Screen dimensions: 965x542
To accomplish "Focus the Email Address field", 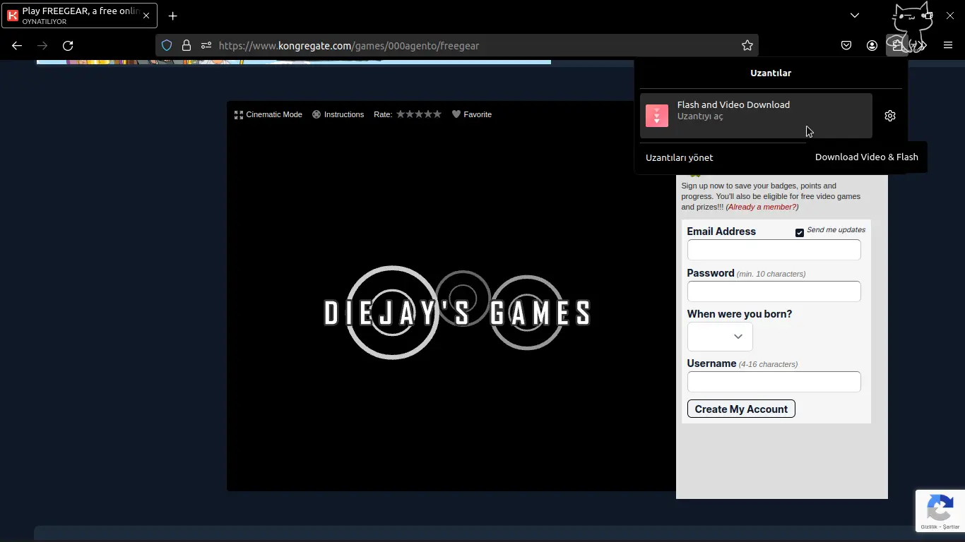I will (774, 250).
